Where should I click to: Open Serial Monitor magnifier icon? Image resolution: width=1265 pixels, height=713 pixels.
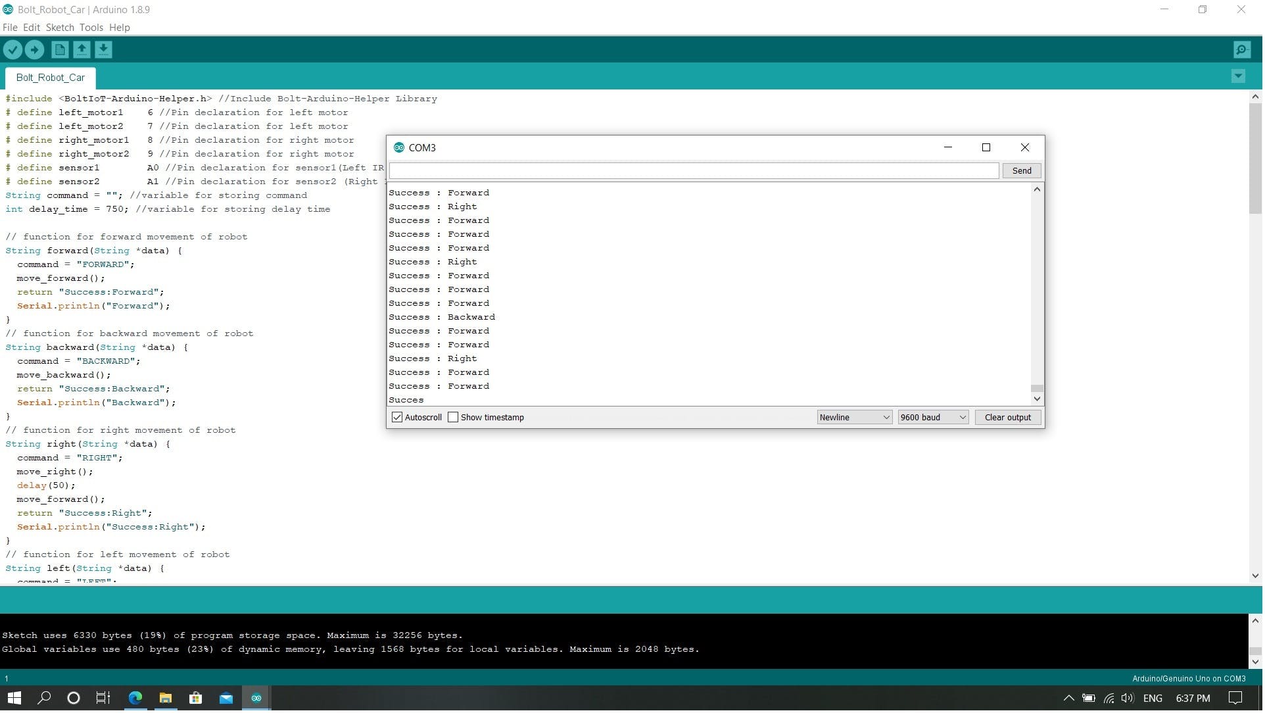click(1241, 50)
